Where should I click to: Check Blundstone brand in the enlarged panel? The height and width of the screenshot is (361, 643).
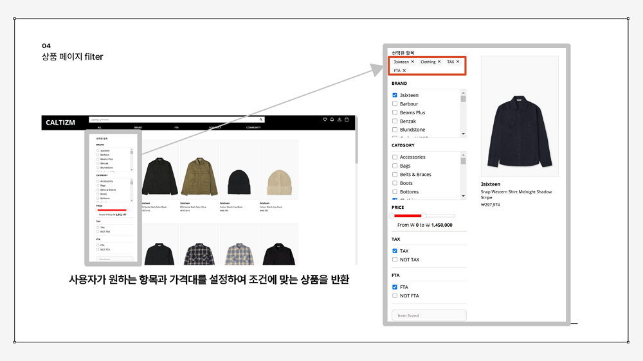pos(395,130)
